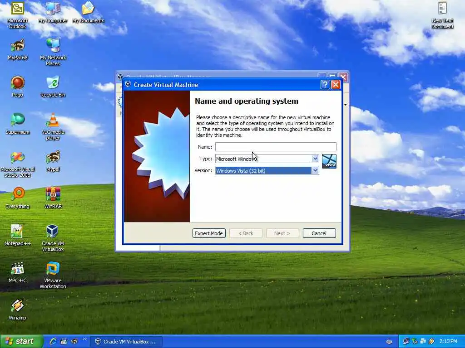Click the Name text field
Image resolution: width=465 pixels, height=348 pixels.
pyautogui.click(x=276, y=147)
